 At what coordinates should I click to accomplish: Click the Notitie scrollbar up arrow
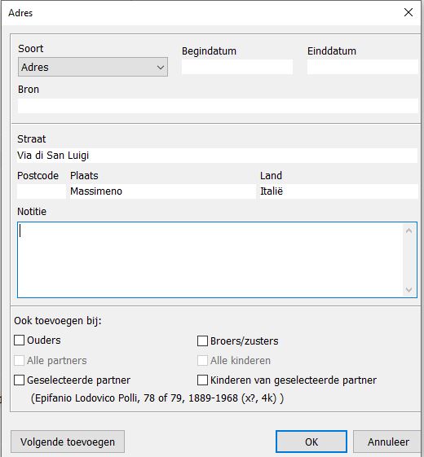409,231
